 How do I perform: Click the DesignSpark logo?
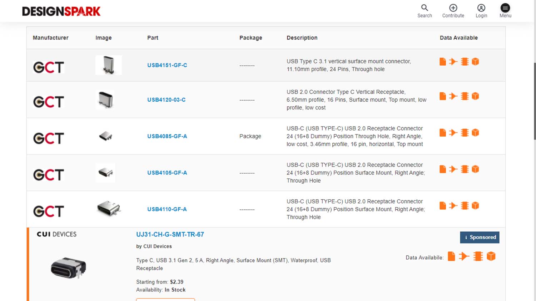(61, 11)
